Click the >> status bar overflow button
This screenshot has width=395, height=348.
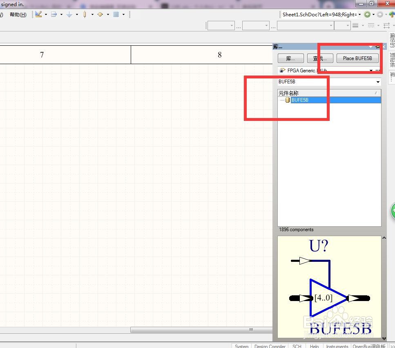tap(392, 346)
